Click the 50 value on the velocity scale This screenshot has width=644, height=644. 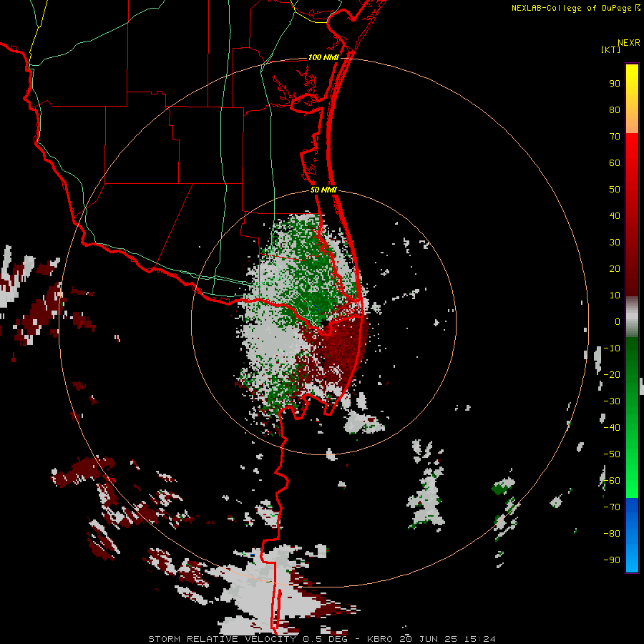[x=615, y=190]
